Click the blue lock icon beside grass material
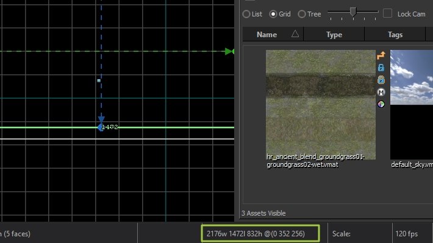Viewport: 433px width, 243px height. point(381,68)
